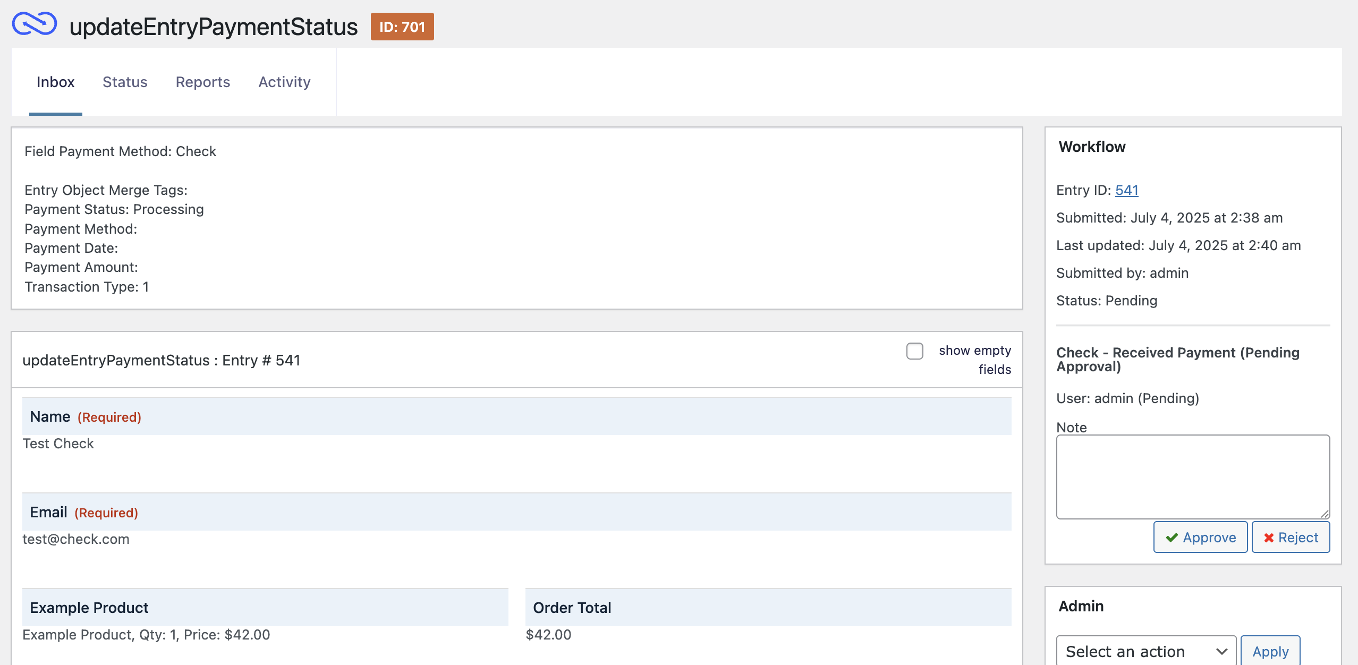The image size is (1358, 665).
Task: Open the Status tab
Action: click(x=125, y=82)
